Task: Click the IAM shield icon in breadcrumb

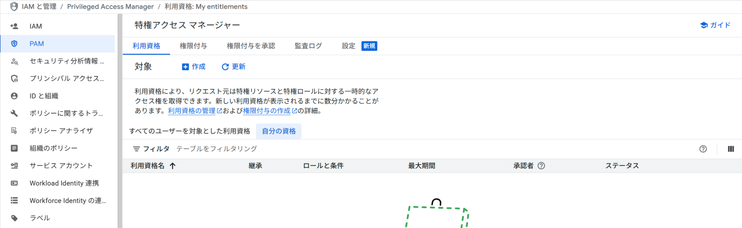Action: point(14,6)
